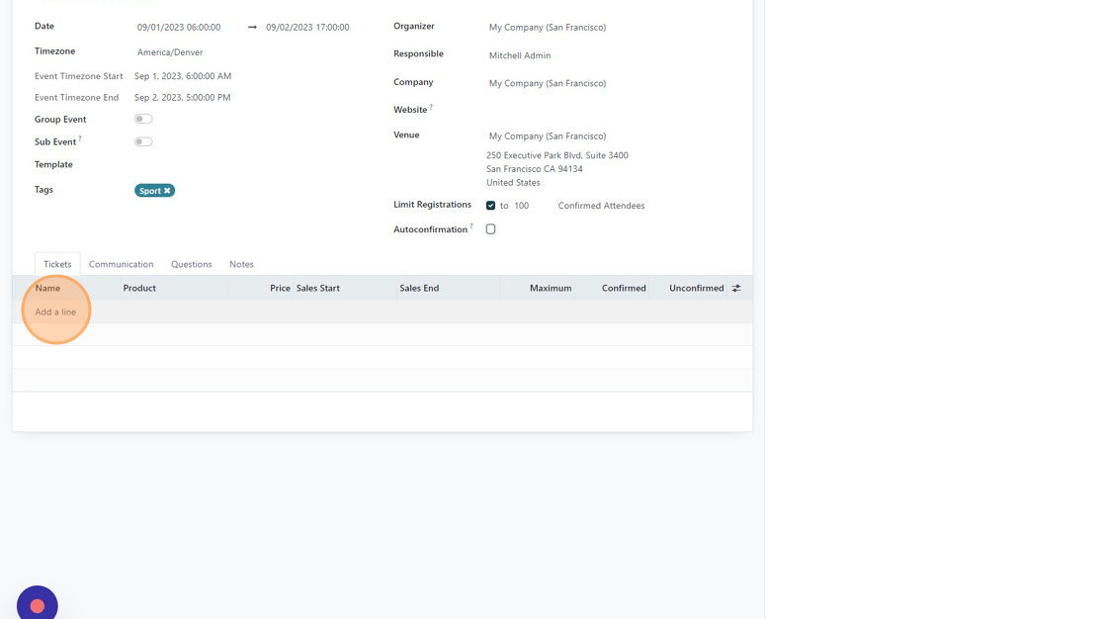Enable the Autoconfirmation checkbox

click(x=490, y=229)
